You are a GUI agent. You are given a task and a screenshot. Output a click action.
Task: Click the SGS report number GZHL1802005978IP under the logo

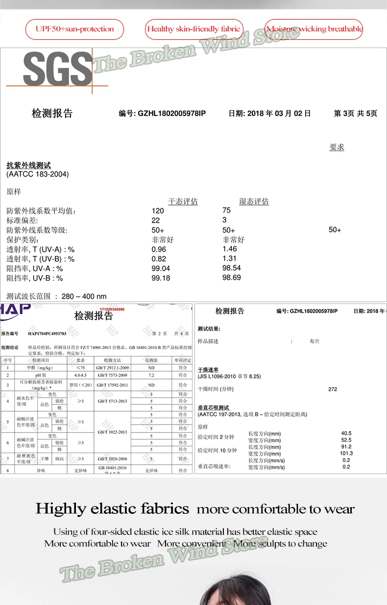click(172, 113)
